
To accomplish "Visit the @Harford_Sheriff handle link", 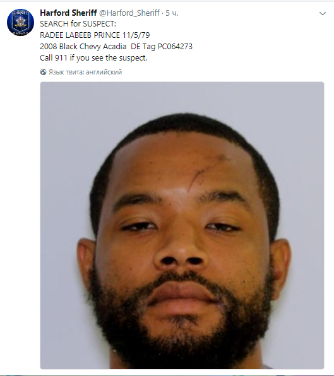I will pyautogui.click(x=129, y=13).
